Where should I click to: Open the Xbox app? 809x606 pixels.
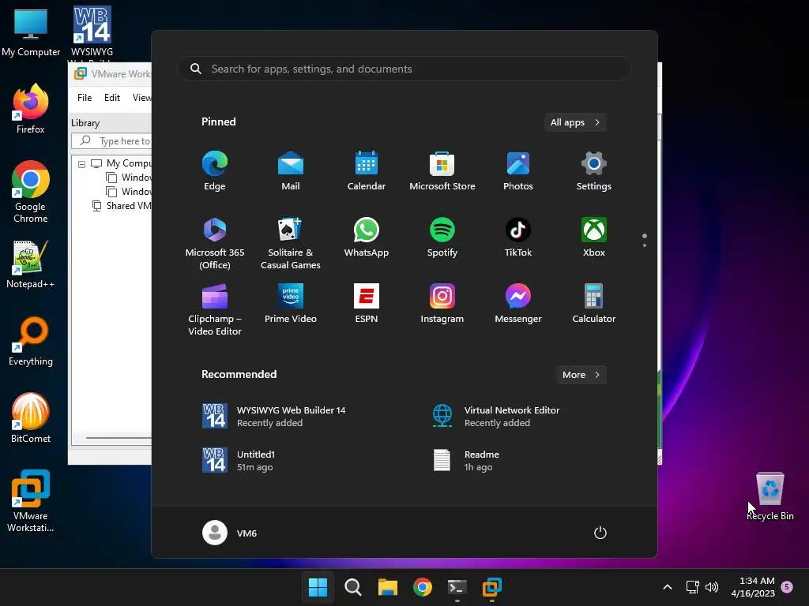pos(594,237)
